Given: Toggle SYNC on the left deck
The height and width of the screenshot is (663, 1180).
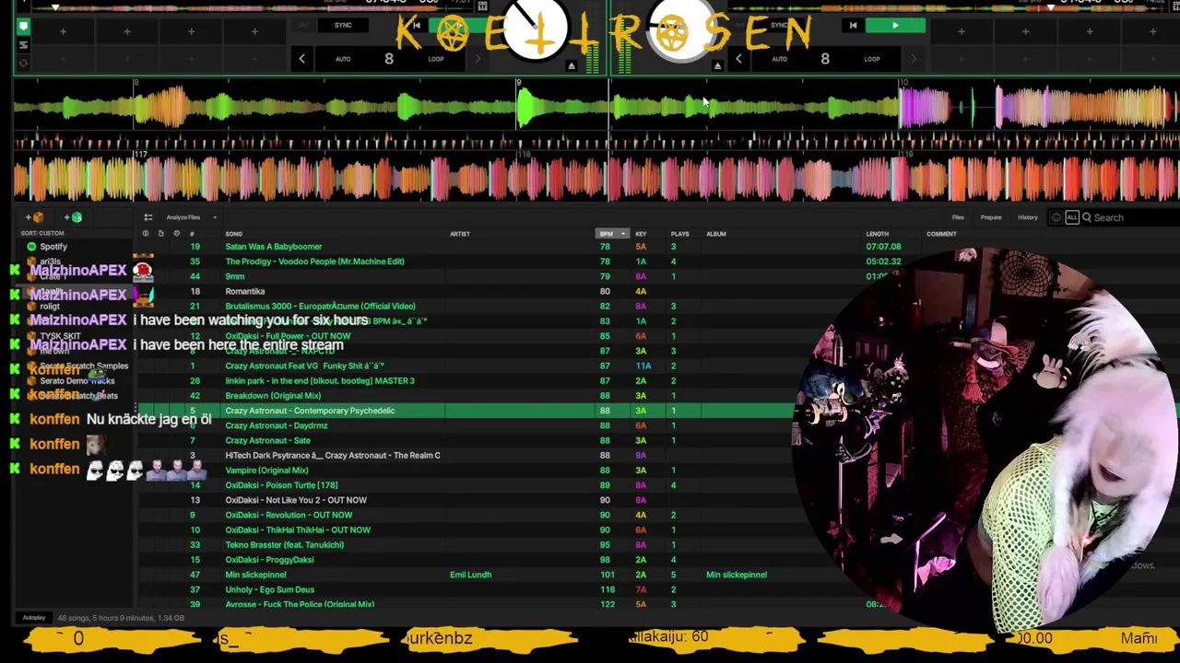Looking at the screenshot, I should (343, 25).
